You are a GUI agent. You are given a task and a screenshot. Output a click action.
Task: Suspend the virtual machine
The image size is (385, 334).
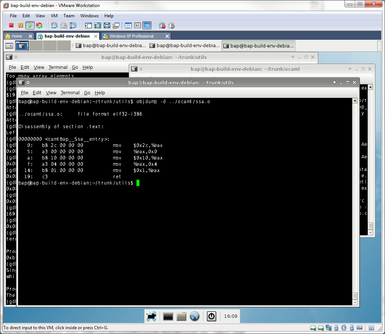click(x=20, y=25)
